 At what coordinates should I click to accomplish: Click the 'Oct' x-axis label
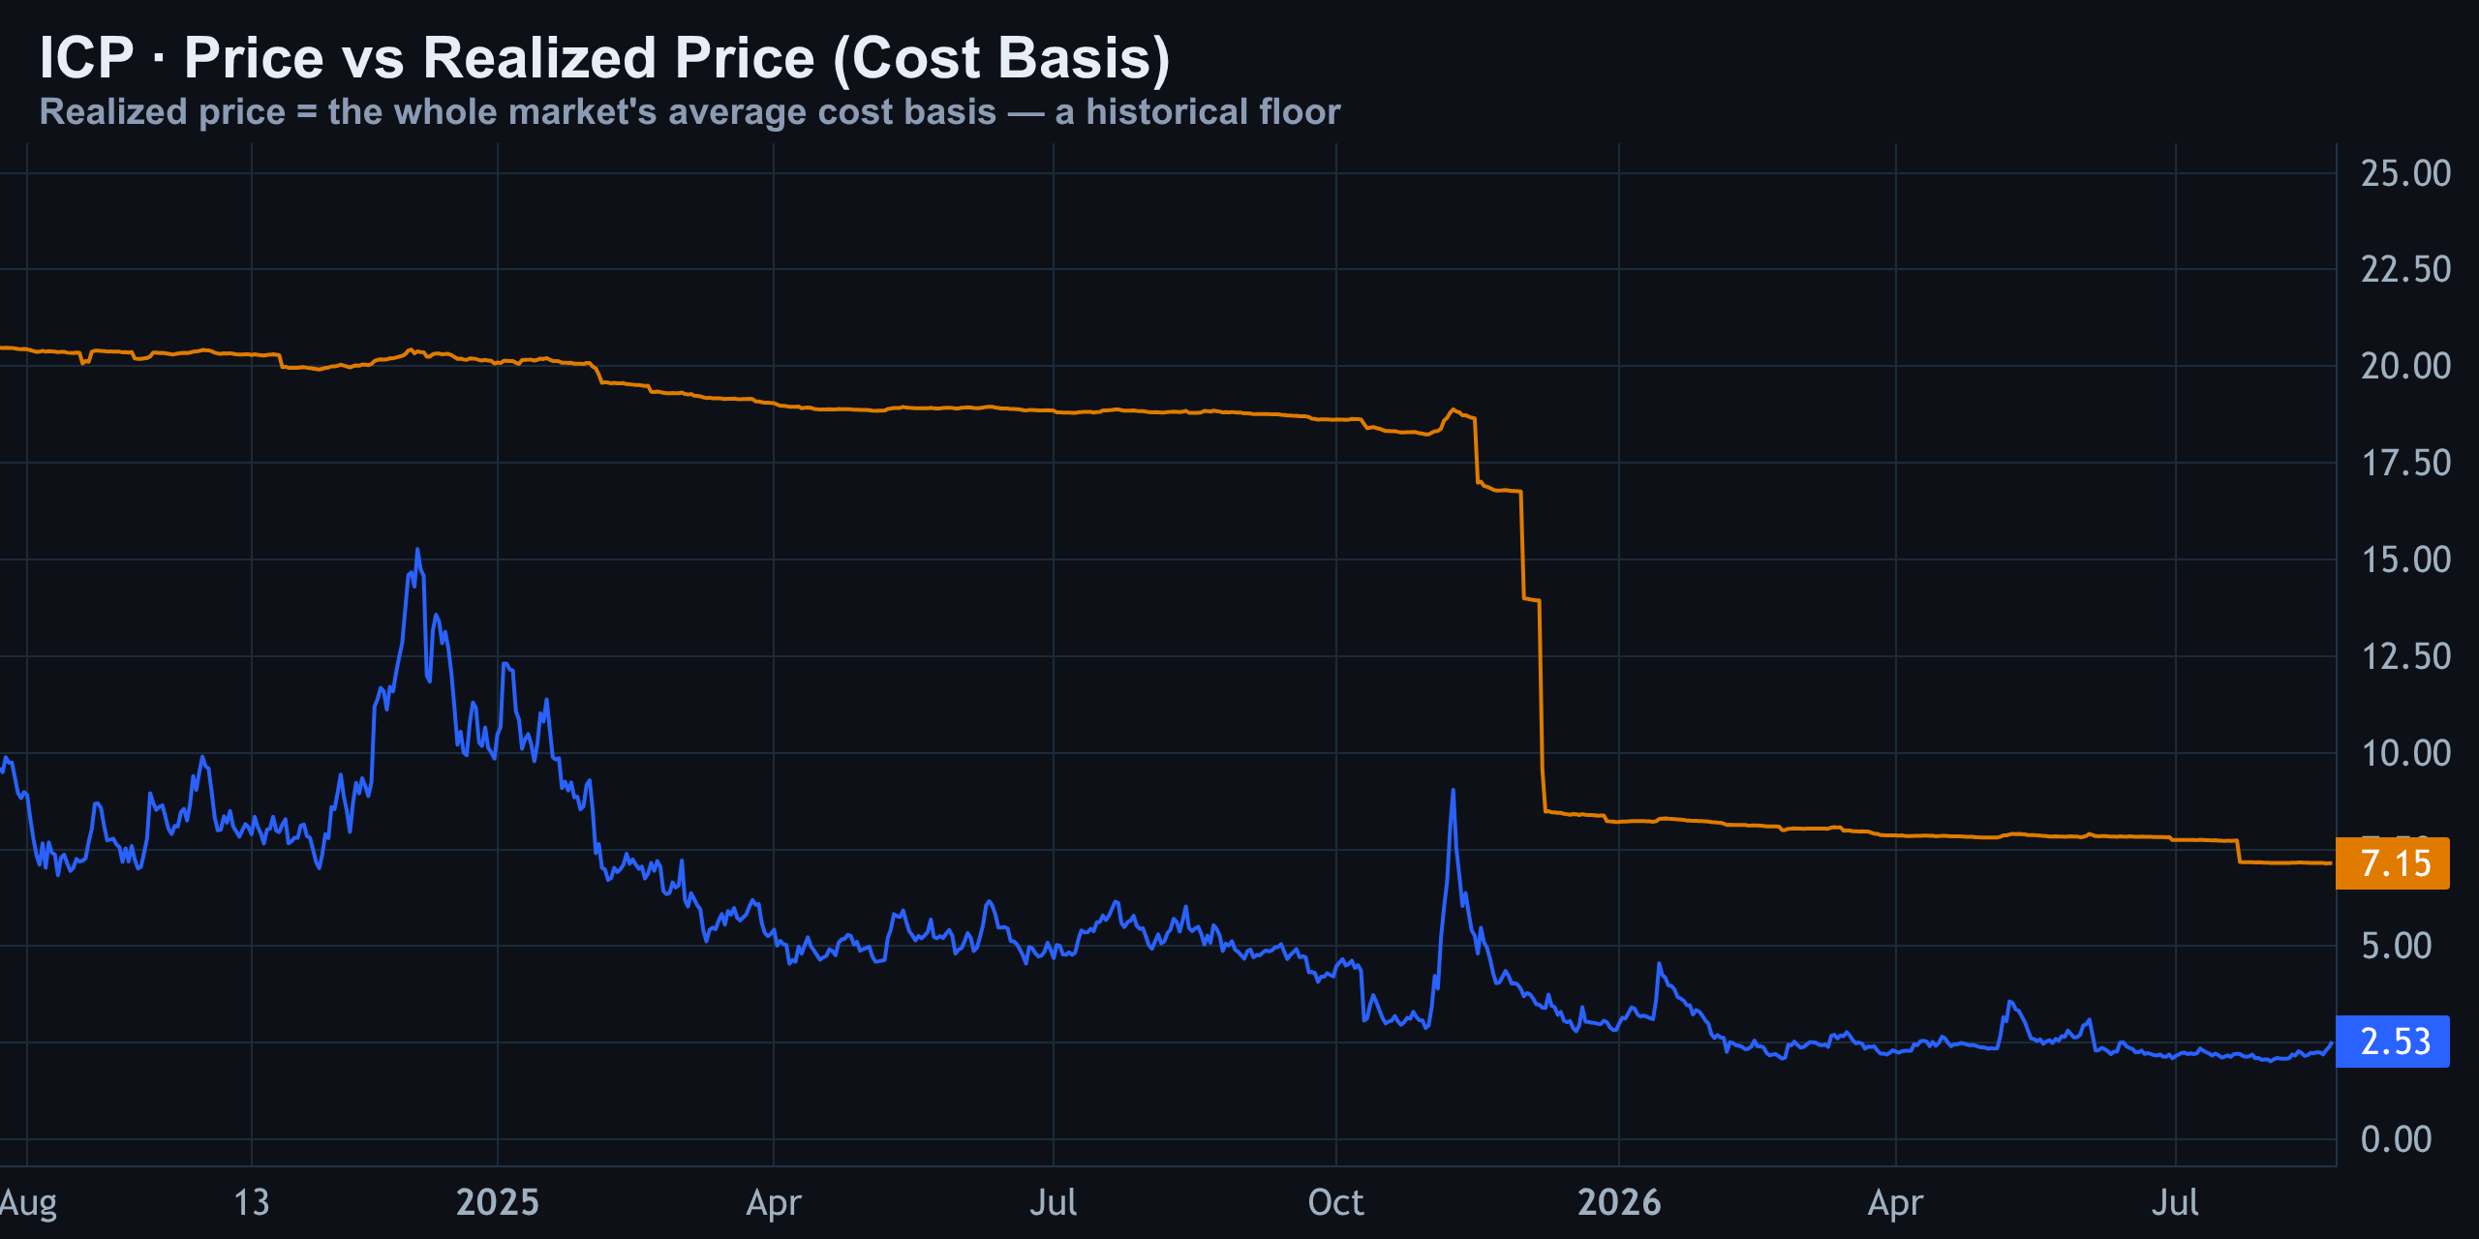1335,1202
